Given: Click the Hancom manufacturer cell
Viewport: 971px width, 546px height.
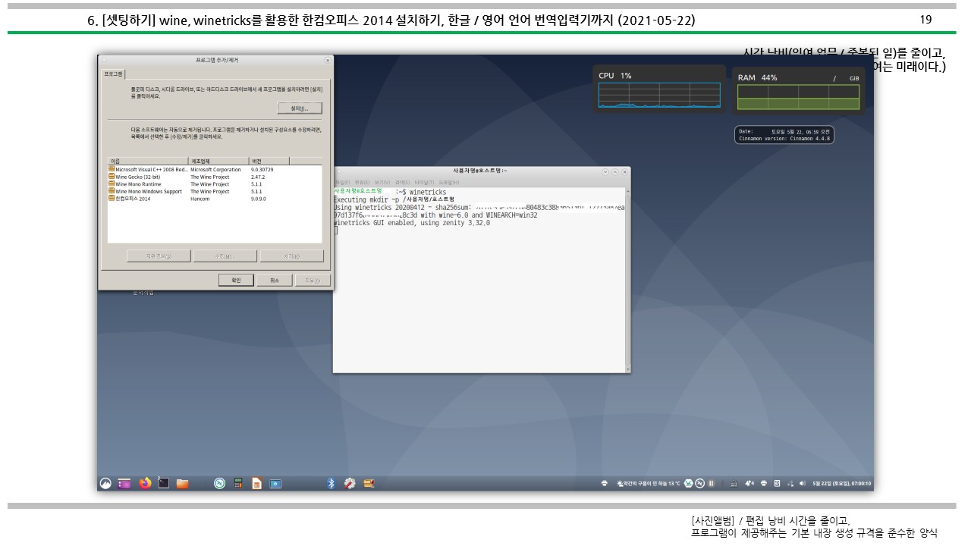Looking at the screenshot, I should point(200,199).
